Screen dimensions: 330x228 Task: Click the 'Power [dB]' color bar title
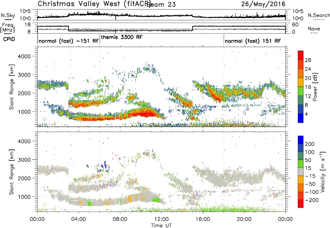coord(315,87)
